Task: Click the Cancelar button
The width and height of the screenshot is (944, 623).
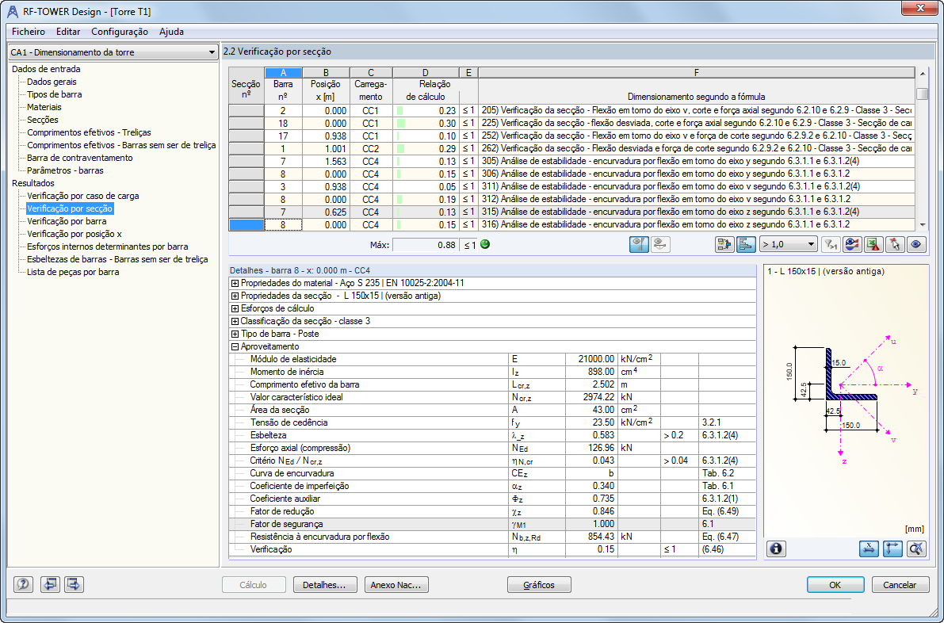Action: point(900,584)
